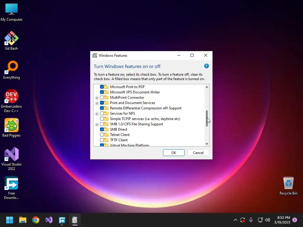Click the scroll down arrow in features list

207,144
